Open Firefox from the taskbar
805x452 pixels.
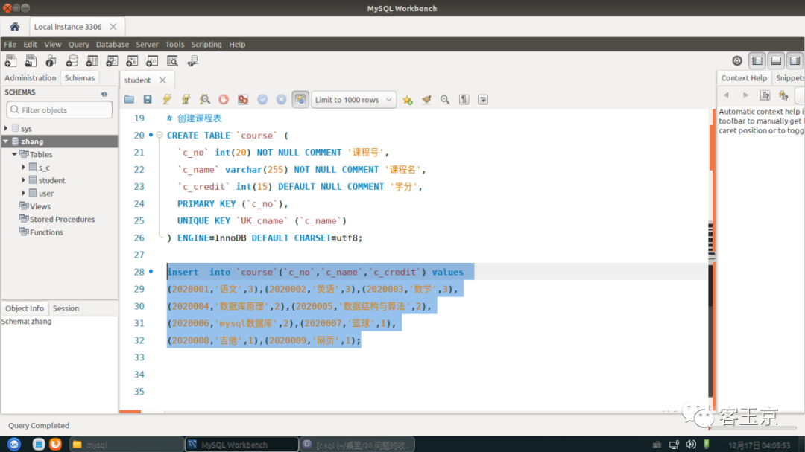55,445
